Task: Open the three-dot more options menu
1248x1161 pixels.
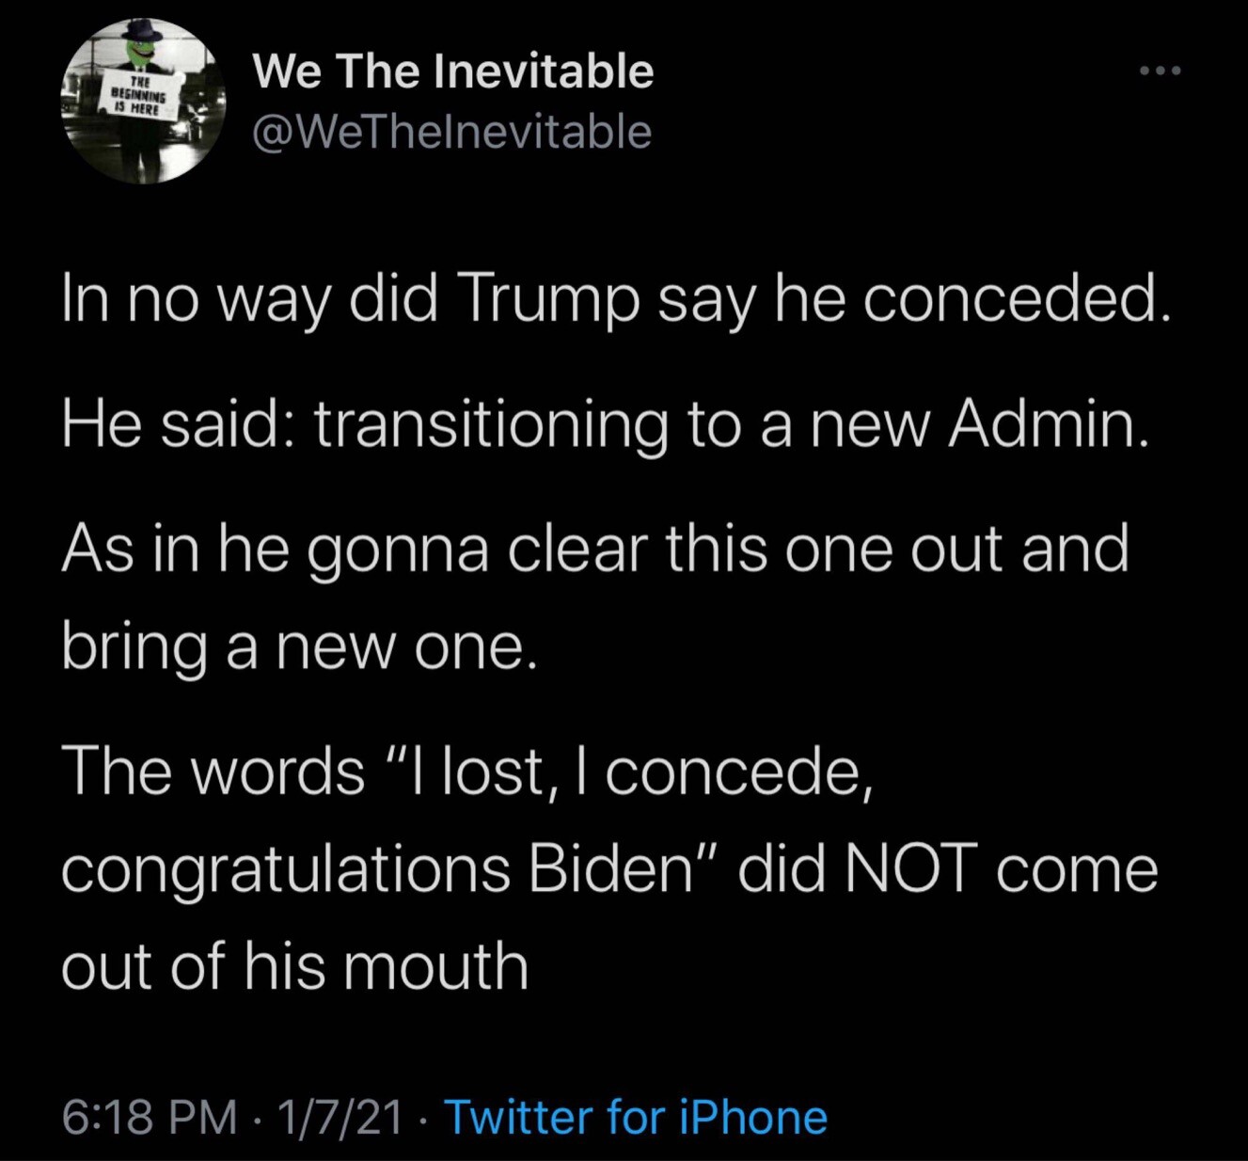Action: 1159,71
